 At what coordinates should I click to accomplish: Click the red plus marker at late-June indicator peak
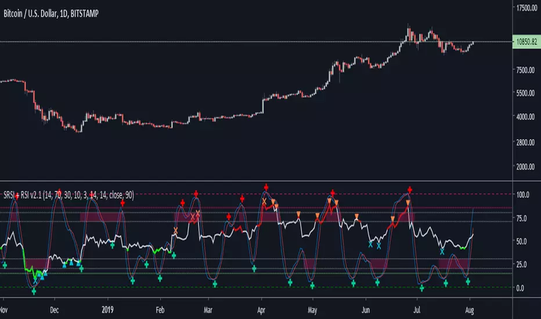click(x=410, y=190)
